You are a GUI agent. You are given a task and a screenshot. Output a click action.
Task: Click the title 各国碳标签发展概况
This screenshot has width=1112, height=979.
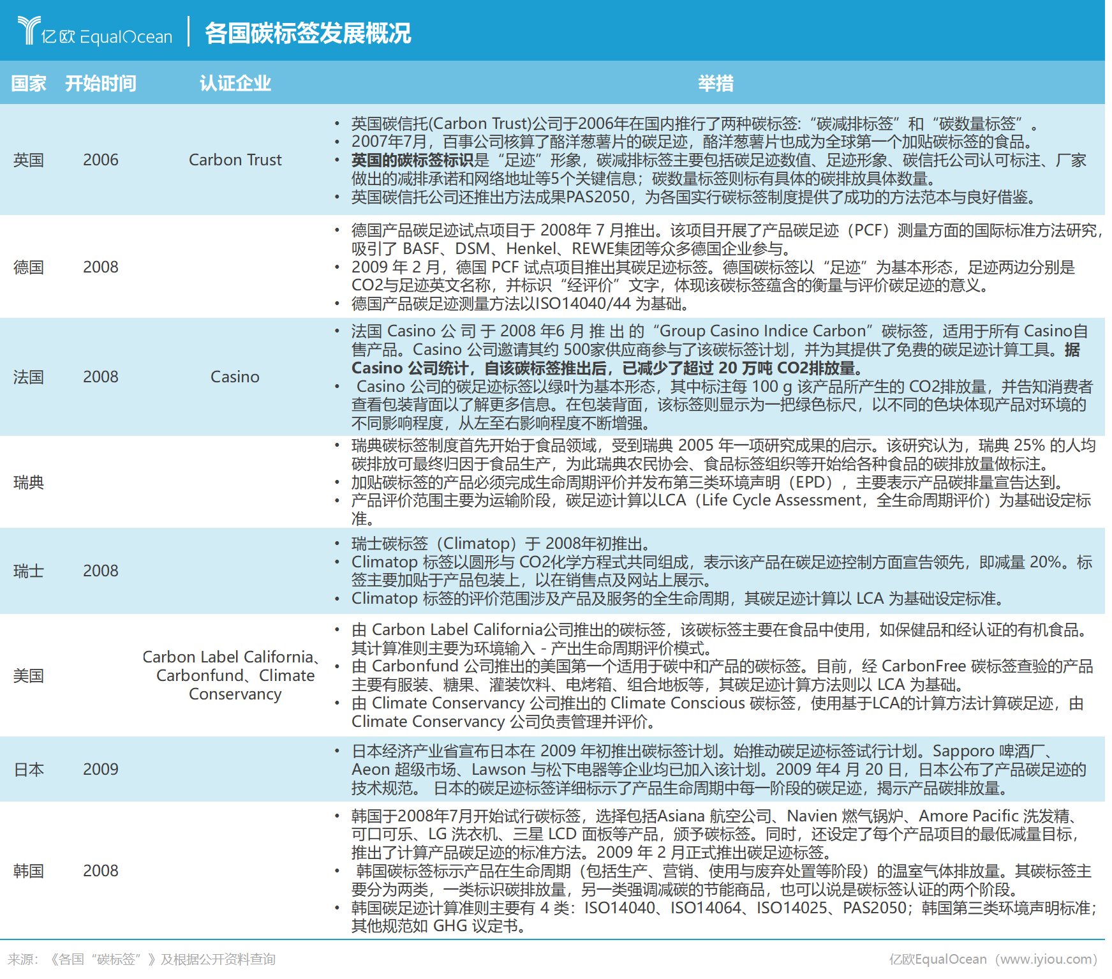pyautogui.click(x=308, y=33)
